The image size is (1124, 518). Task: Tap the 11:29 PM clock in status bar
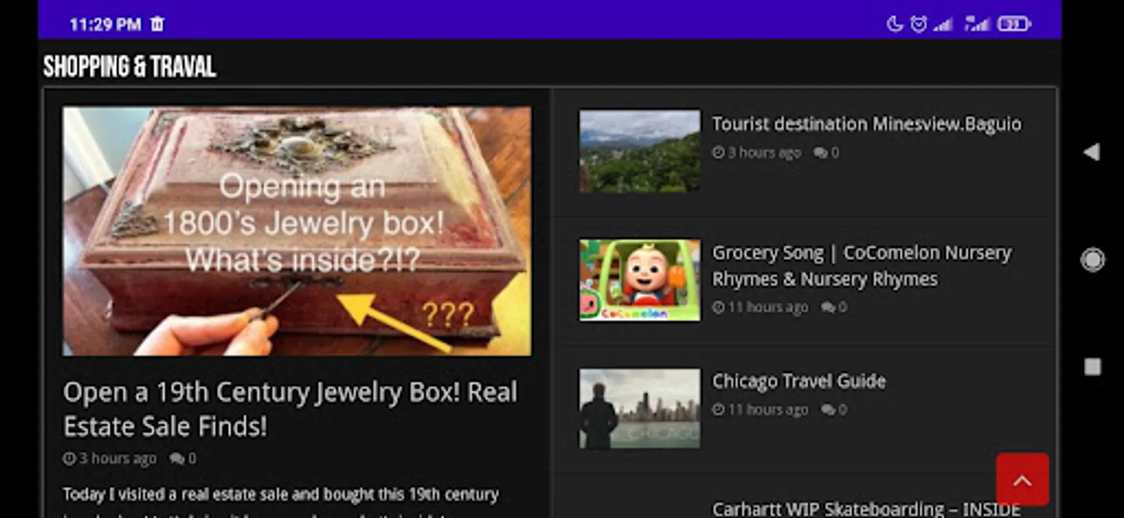click(x=105, y=24)
